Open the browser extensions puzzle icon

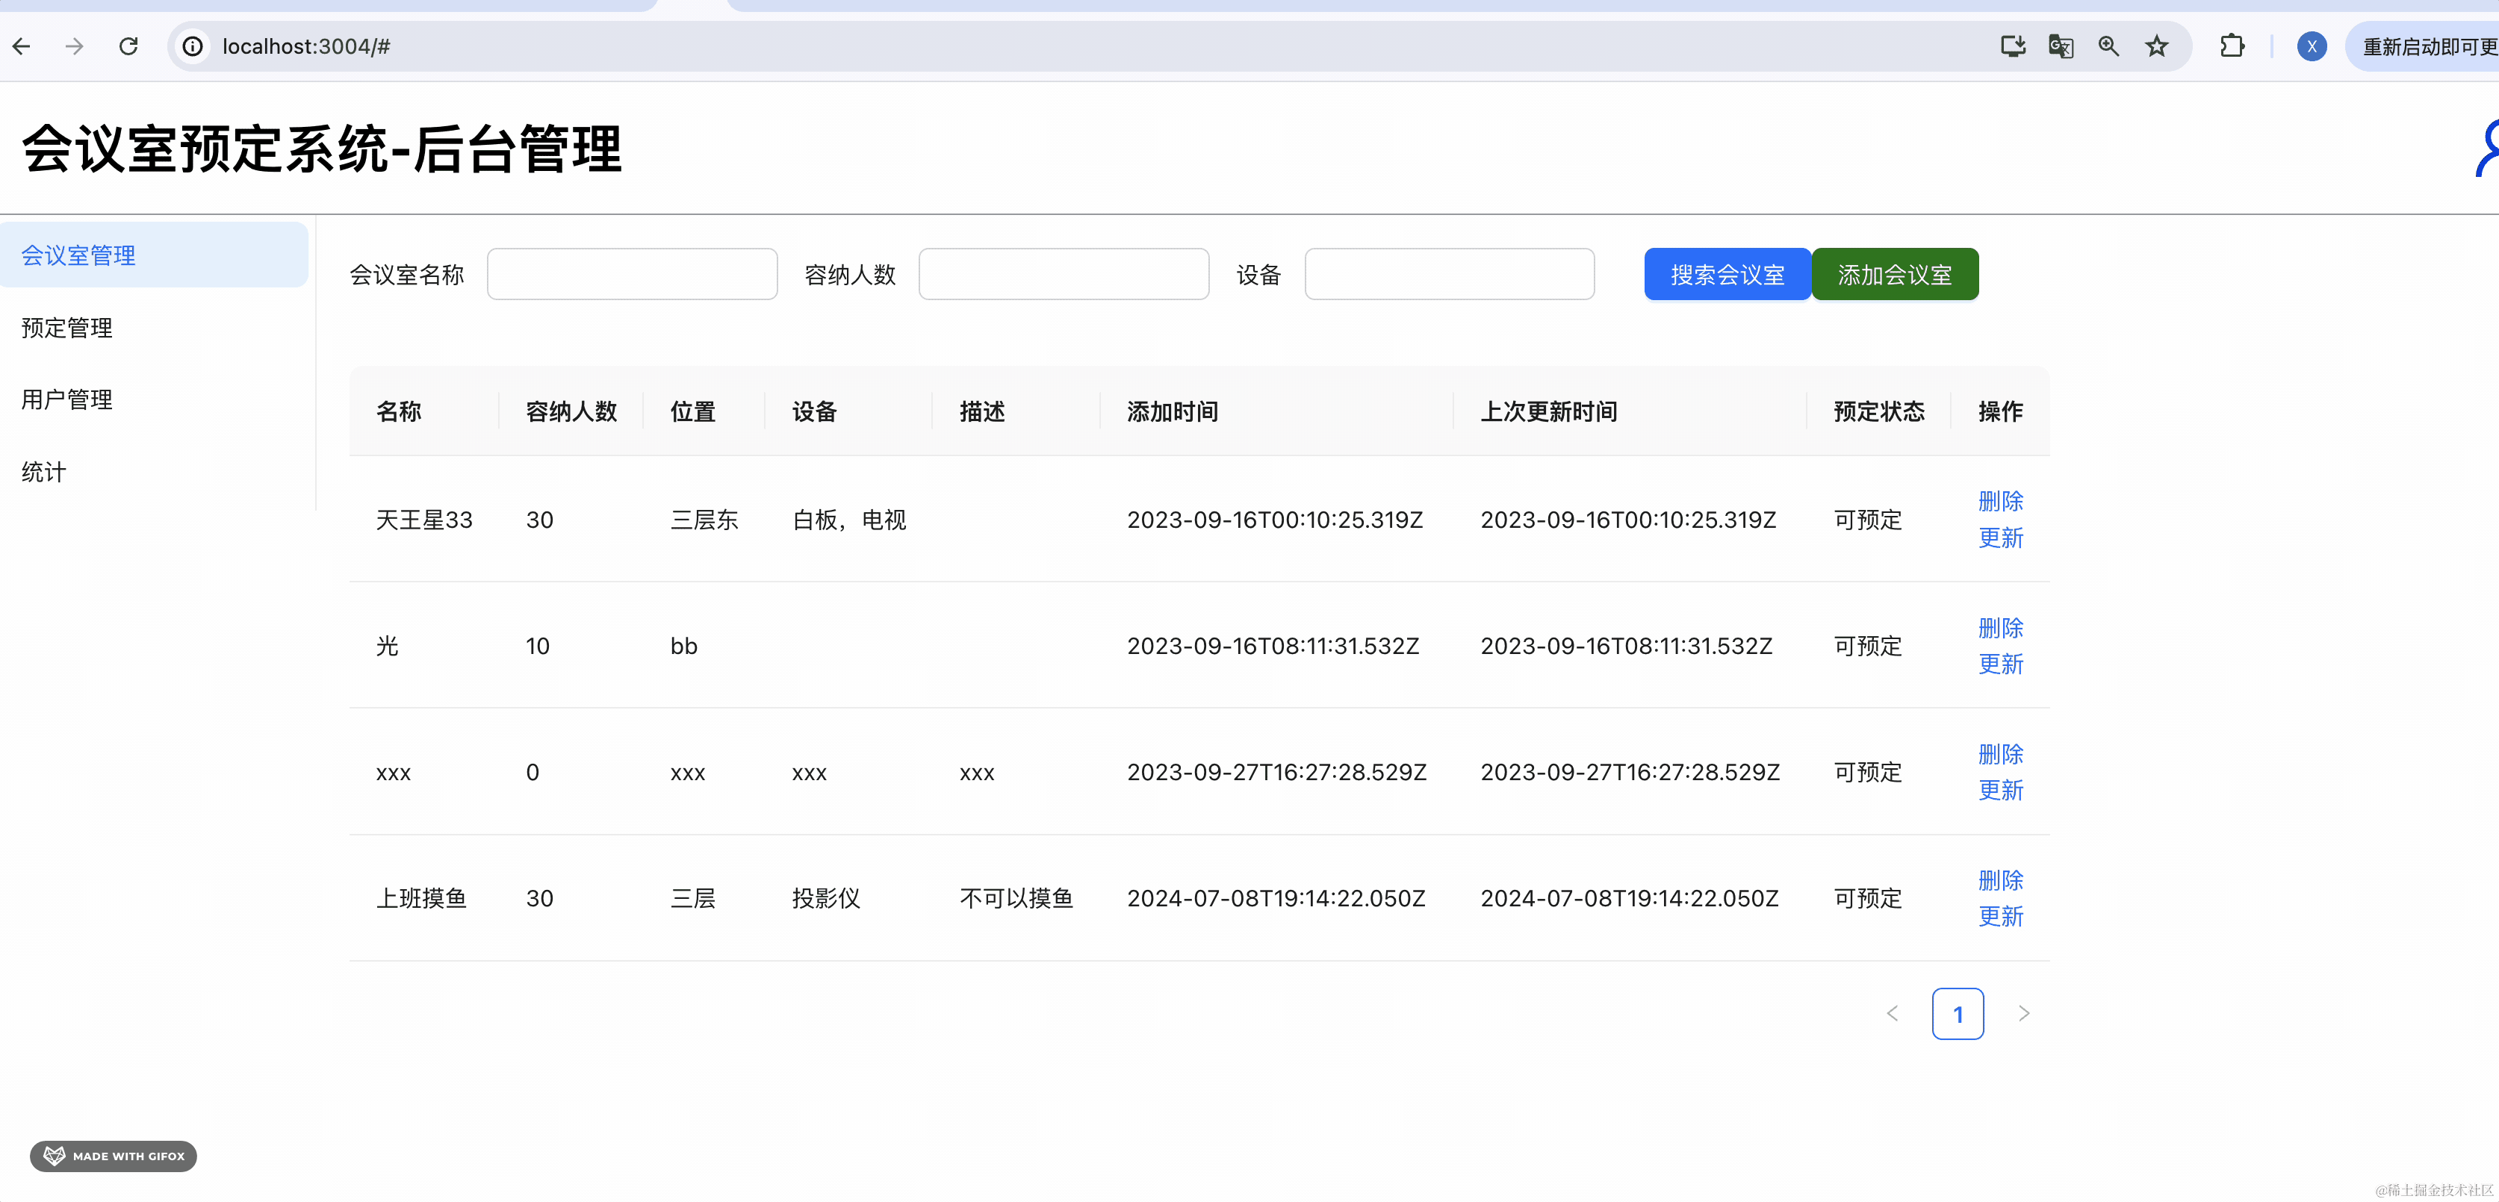coord(2232,46)
